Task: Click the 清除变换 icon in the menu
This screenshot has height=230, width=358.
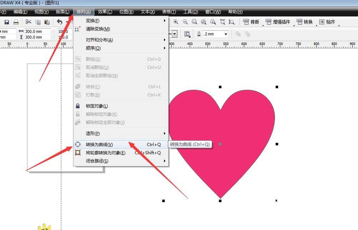Action: tap(78, 29)
